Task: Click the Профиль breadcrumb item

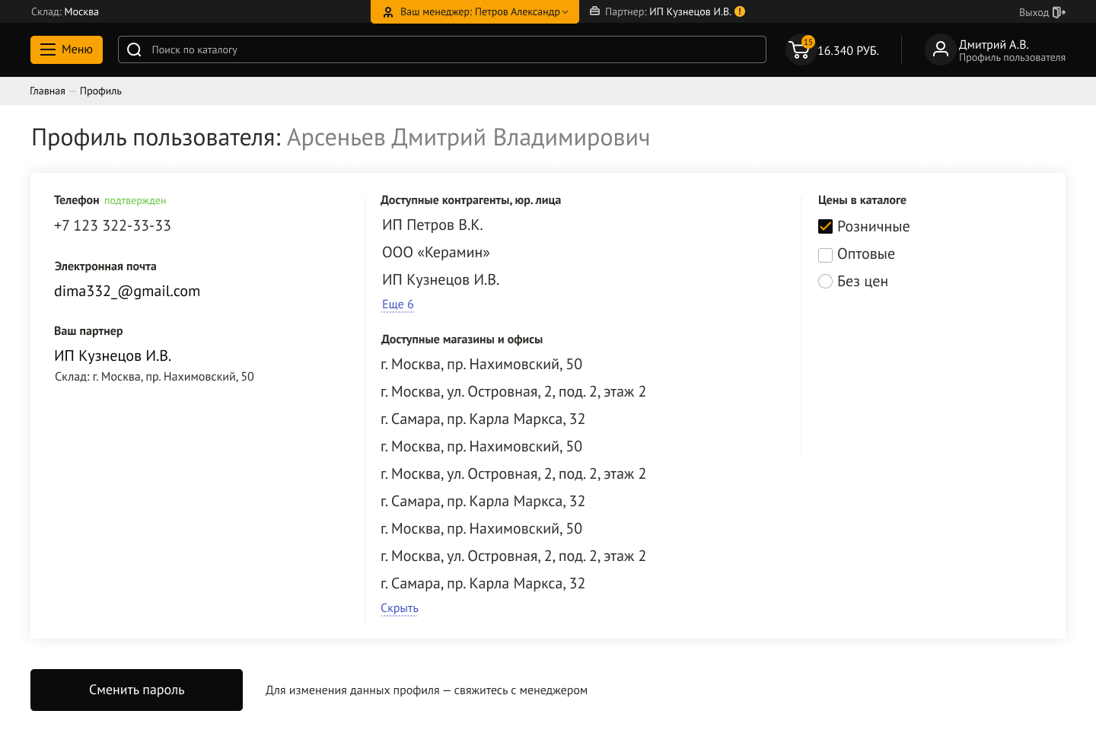Action: coord(100,91)
